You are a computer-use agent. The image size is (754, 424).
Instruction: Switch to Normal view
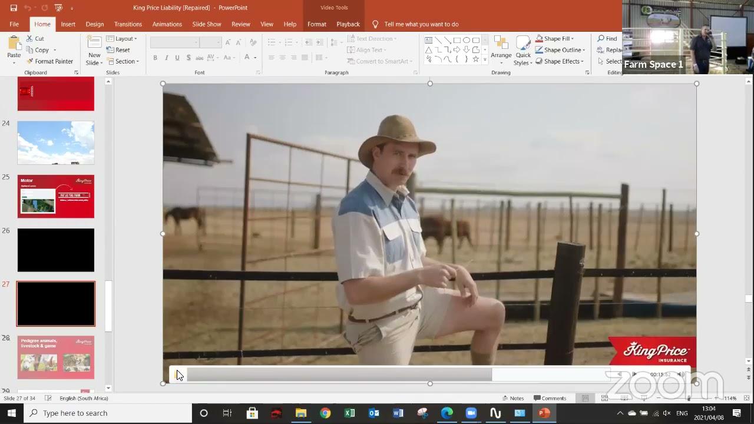pyautogui.click(x=585, y=398)
